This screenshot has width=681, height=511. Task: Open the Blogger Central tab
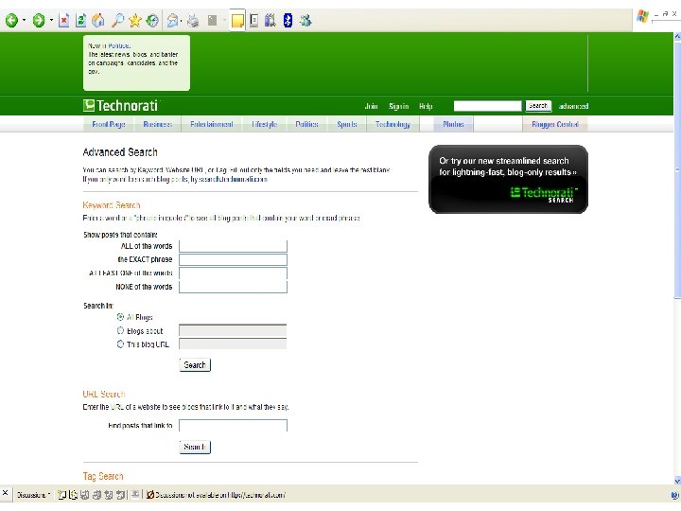click(x=555, y=124)
